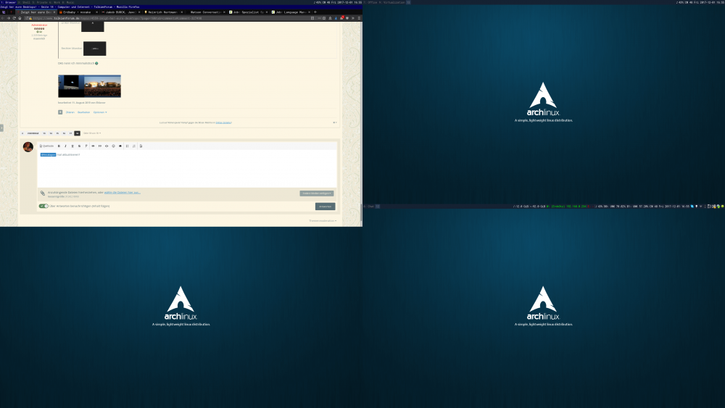
Task: Switch to the 'Erdbaby - mosake' tab
Action: 78,12
